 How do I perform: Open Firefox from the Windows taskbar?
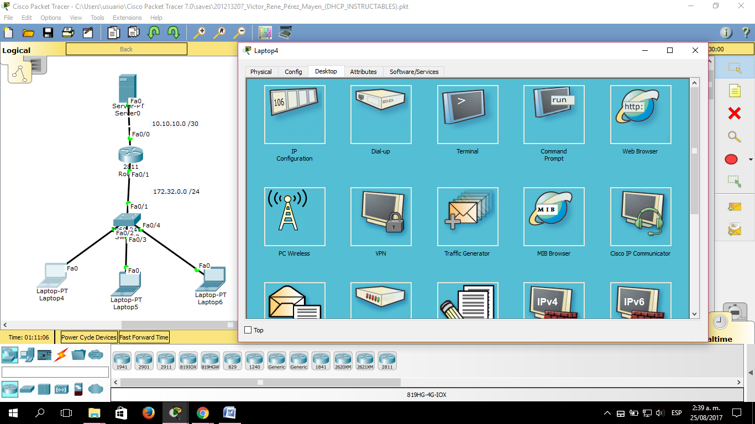tap(148, 412)
